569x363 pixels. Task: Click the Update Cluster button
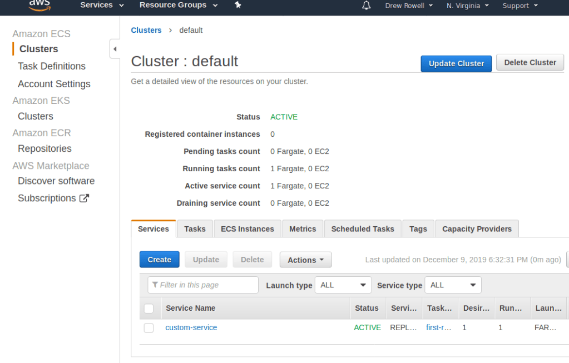[x=456, y=63]
